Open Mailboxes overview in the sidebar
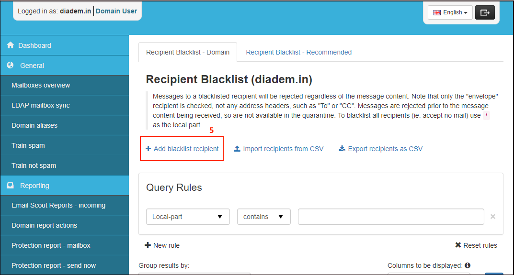 [41, 85]
